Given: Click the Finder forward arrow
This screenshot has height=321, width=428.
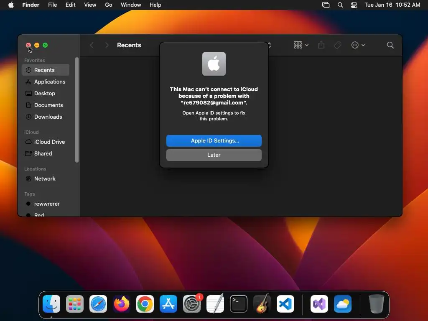Looking at the screenshot, I should 107,45.
